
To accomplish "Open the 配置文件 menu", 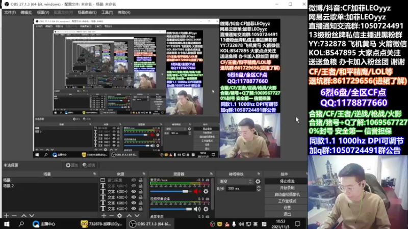I will (63, 12).
